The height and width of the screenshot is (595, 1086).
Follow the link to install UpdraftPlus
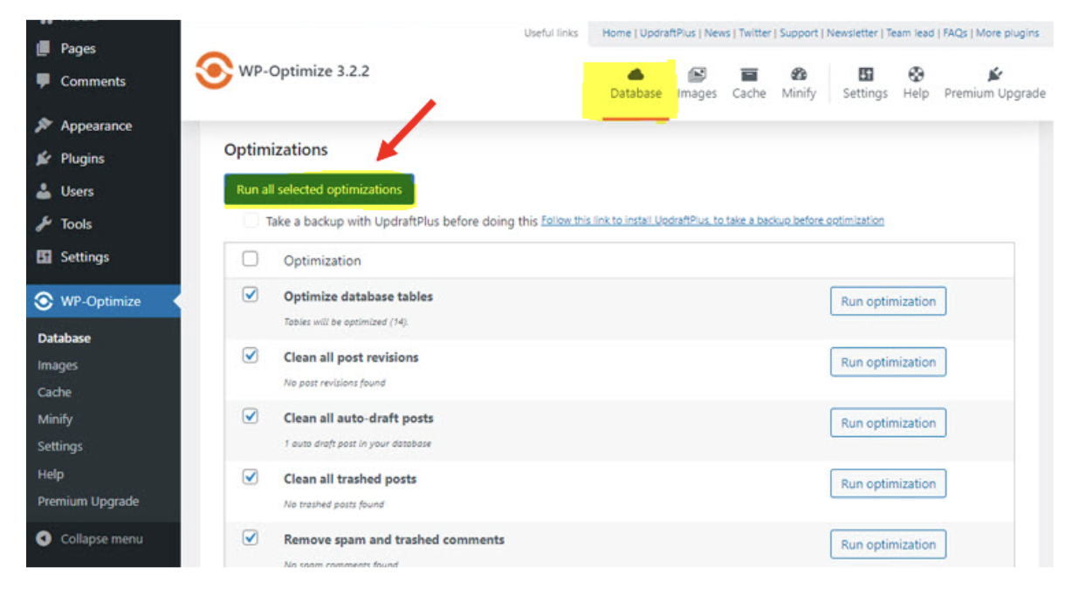click(x=712, y=221)
